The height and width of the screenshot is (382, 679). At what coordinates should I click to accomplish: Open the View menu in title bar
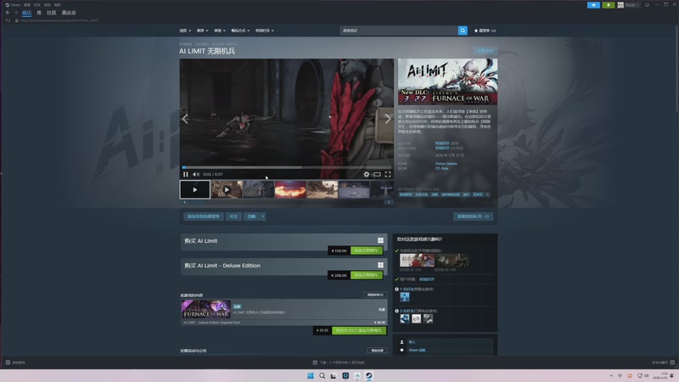[27, 5]
